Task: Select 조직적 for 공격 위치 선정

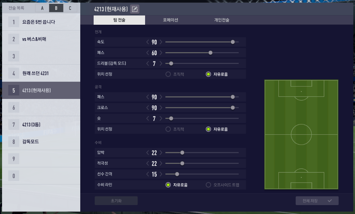Action: tap(168, 129)
